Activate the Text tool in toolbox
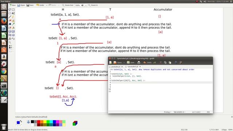Screen dimensions: 233x131 pyautogui.click(x=13, y=13)
